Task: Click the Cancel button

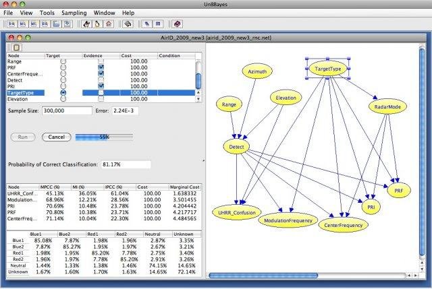Action: click(x=57, y=137)
